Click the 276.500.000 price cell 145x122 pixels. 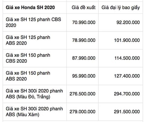coord(82,94)
